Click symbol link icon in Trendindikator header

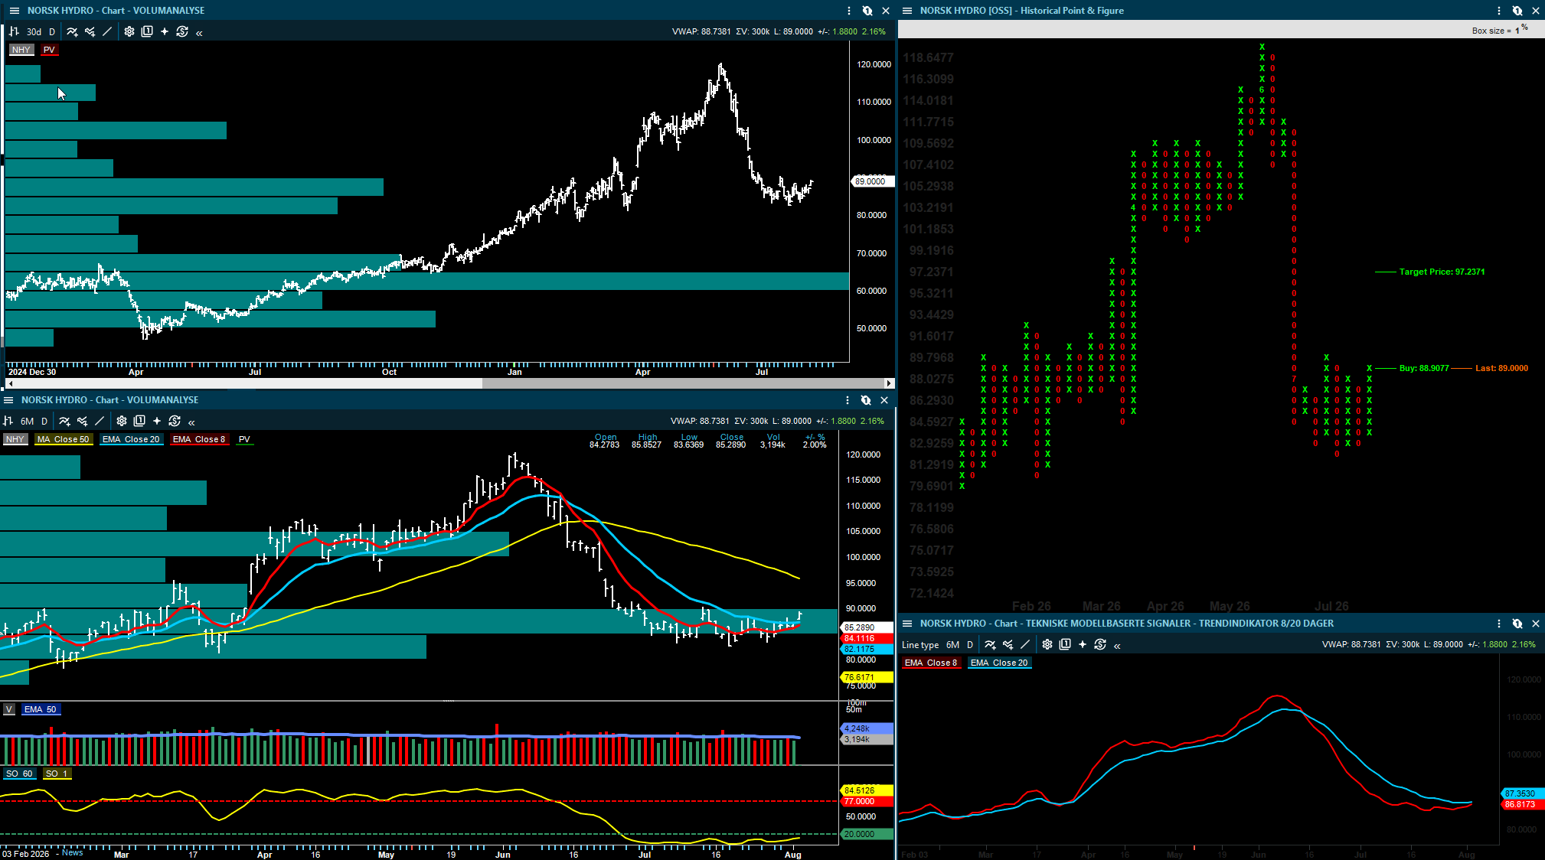point(1517,624)
